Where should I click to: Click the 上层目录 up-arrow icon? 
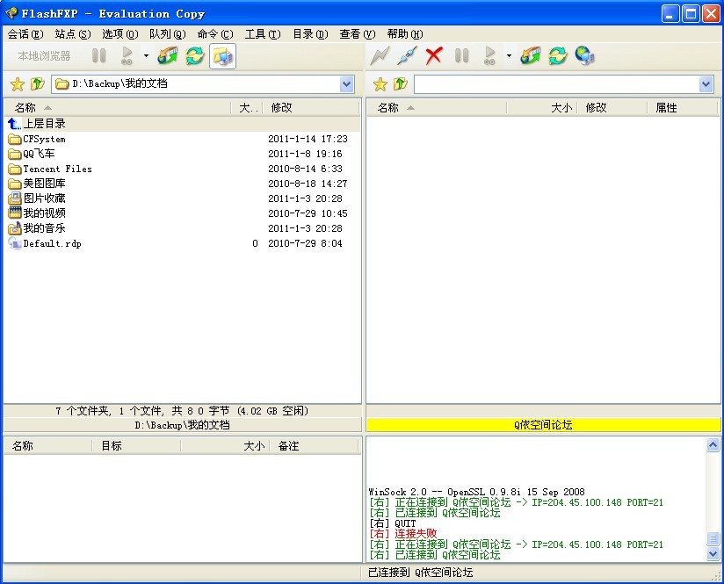point(14,123)
